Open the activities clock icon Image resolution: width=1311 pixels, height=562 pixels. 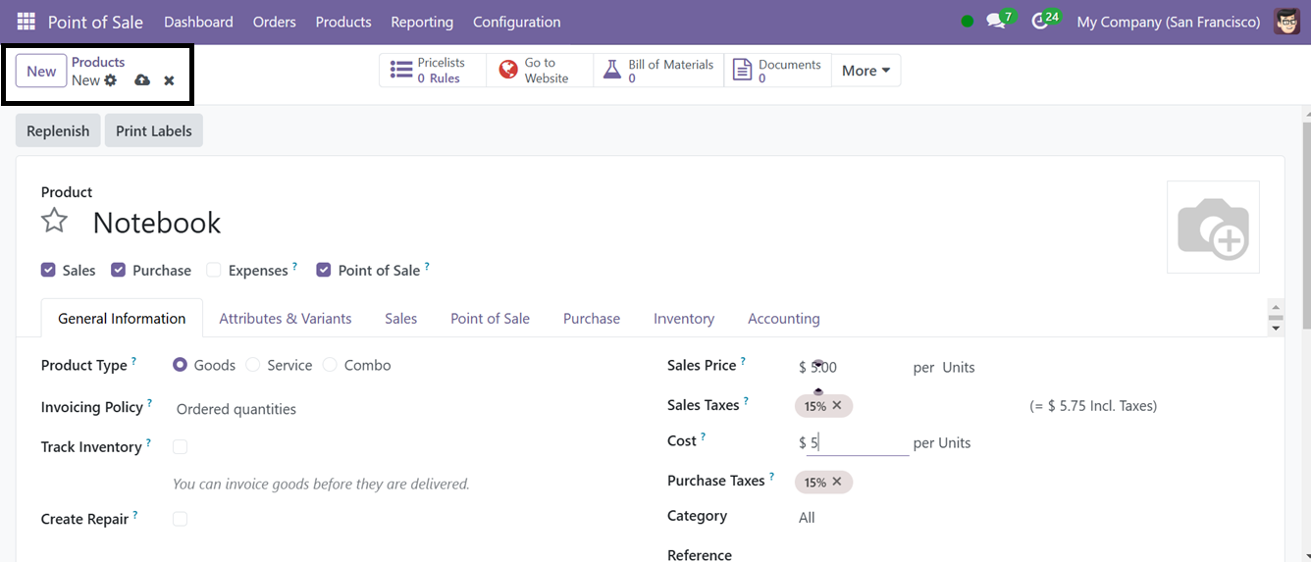[1041, 22]
